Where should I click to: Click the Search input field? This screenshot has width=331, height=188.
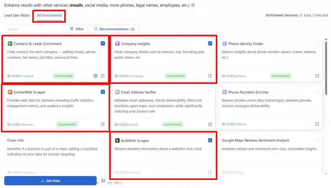[x=34, y=29]
